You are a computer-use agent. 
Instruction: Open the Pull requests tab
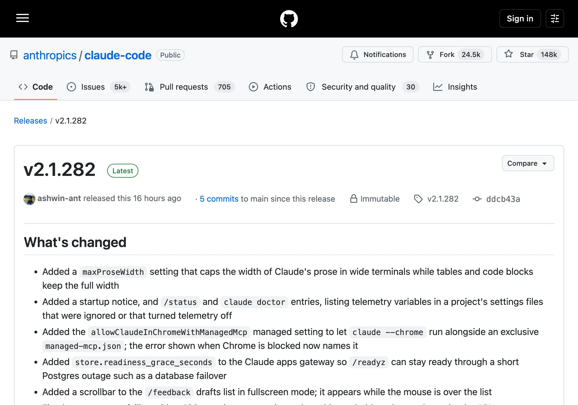coord(190,87)
